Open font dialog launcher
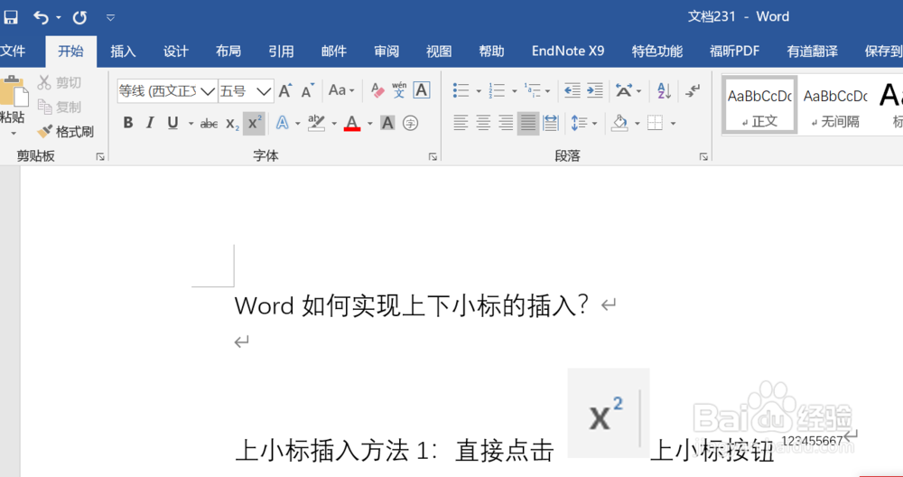The width and height of the screenshot is (903, 477). 433,156
